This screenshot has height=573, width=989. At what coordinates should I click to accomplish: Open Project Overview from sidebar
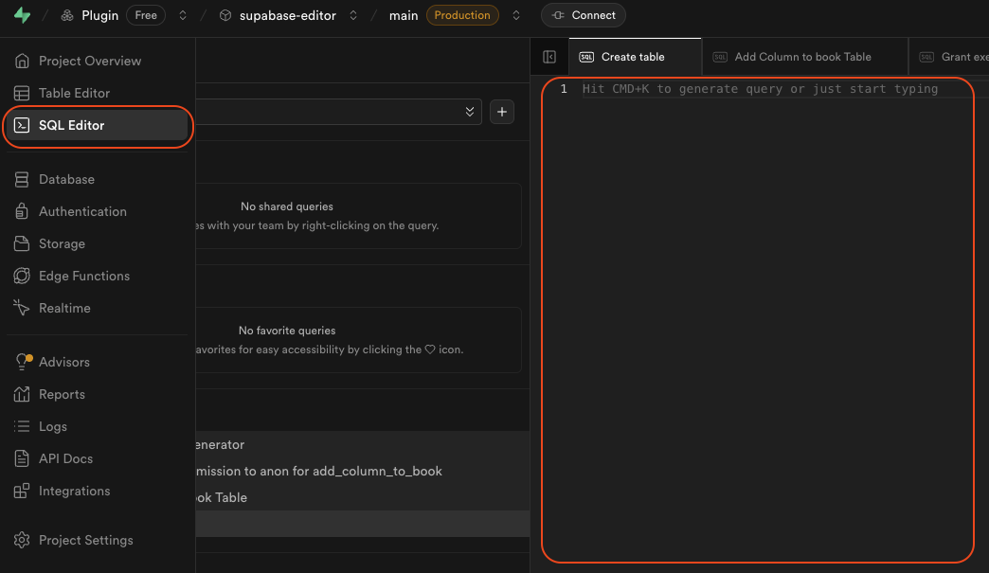[89, 61]
